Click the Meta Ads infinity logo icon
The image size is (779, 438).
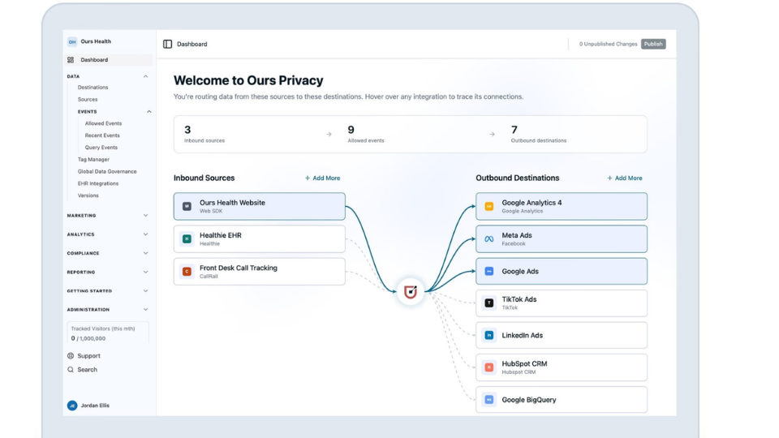(x=488, y=238)
